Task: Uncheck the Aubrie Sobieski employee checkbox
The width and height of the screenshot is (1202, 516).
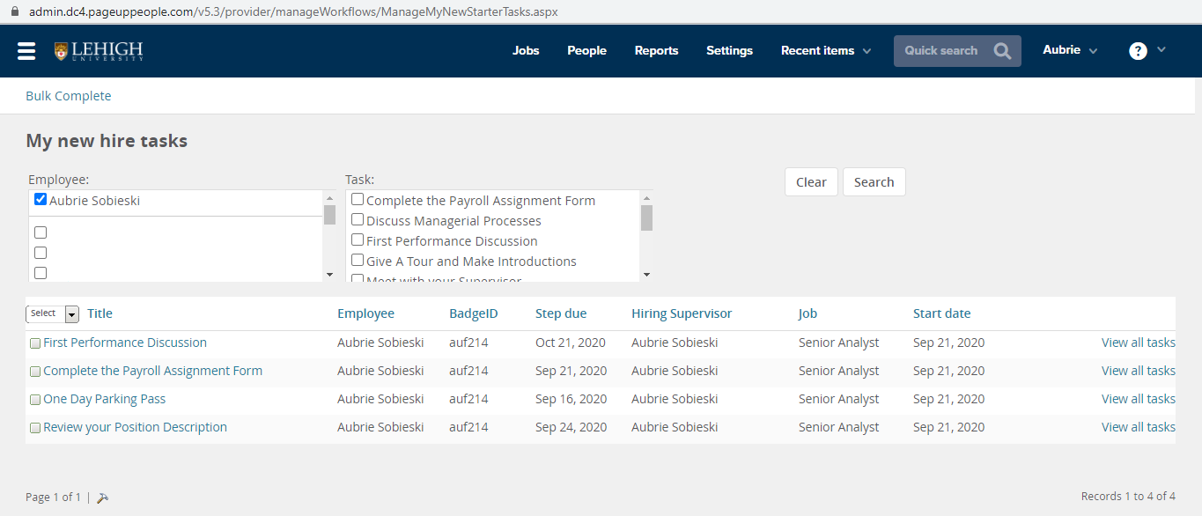Action: tap(41, 200)
